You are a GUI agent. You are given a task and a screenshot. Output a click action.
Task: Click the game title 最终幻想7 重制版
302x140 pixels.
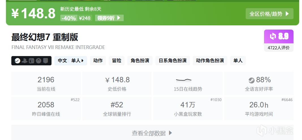45,37
